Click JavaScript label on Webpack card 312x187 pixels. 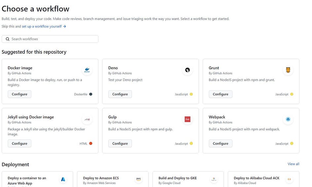282,143
